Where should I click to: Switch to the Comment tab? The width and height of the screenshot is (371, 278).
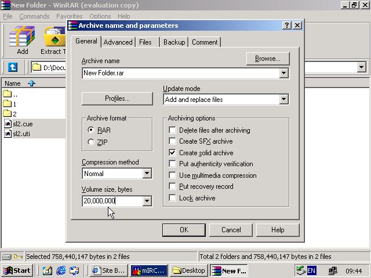pos(205,42)
